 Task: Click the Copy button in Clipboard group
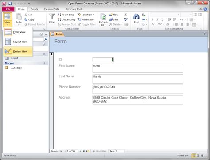coord(29,19)
